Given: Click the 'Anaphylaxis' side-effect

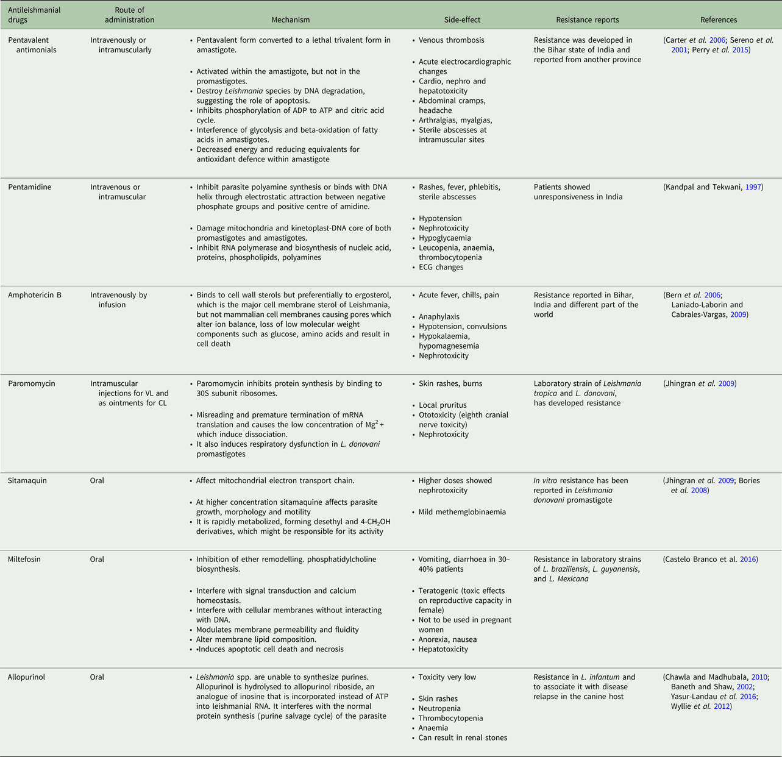Looking at the screenshot, I should click(x=439, y=317).
